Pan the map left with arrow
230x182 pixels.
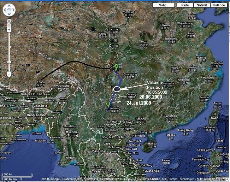pyautogui.click(x=5, y=10)
